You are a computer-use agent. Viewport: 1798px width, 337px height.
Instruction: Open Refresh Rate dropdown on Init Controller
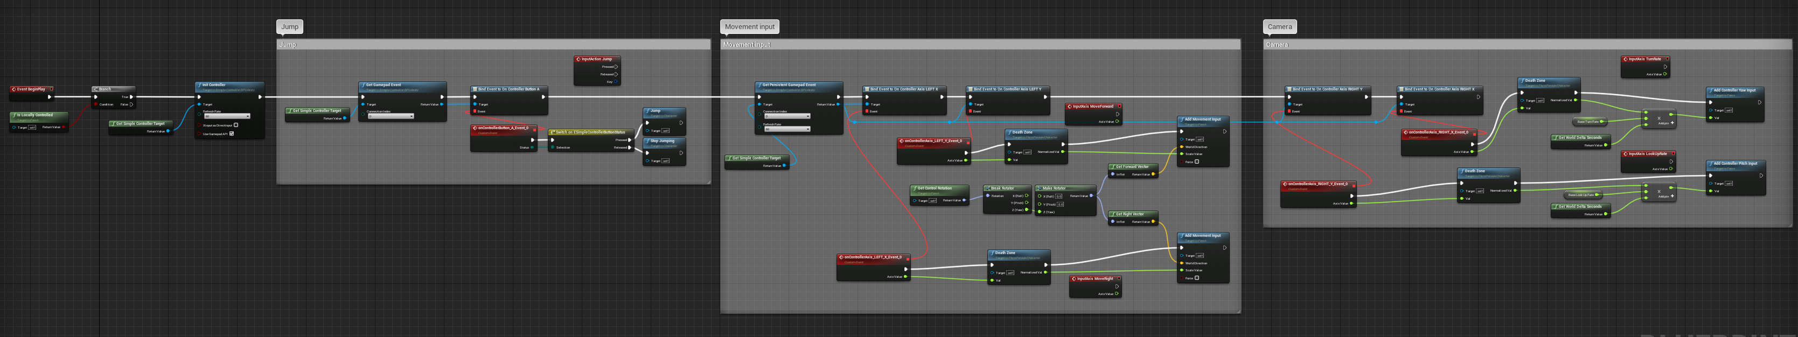[x=226, y=116]
